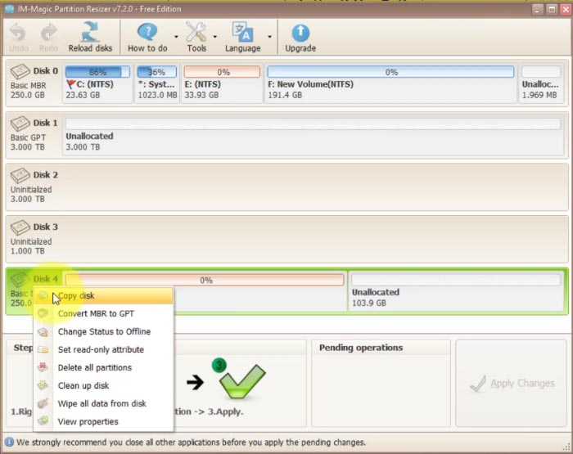Choose Delete all partitions
Image resolution: width=573 pixels, height=454 pixels.
(103, 367)
